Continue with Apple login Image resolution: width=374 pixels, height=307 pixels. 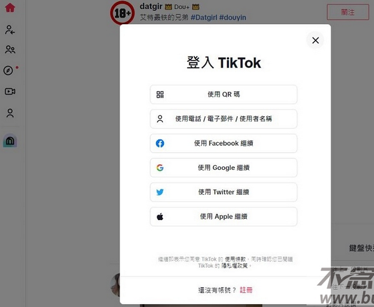click(223, 217)
